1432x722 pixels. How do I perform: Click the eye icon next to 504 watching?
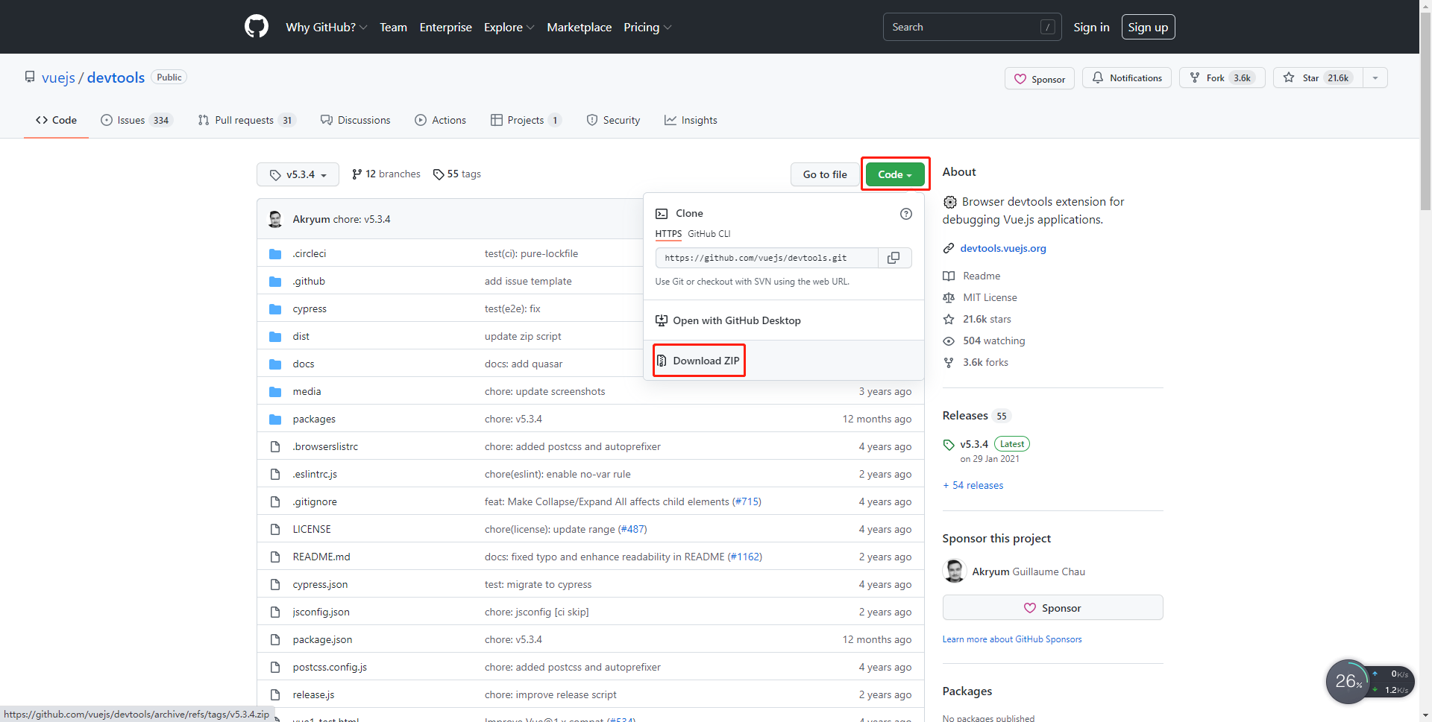pyautogui.click(x=949, y=341)
